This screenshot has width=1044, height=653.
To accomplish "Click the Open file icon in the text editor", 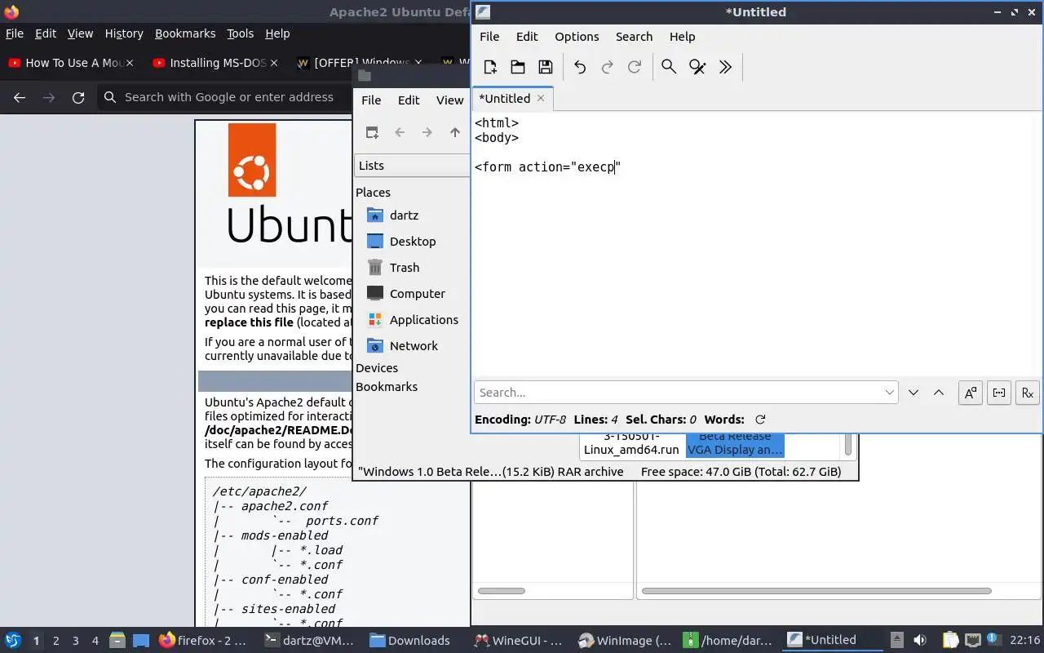I will (518, 67).
